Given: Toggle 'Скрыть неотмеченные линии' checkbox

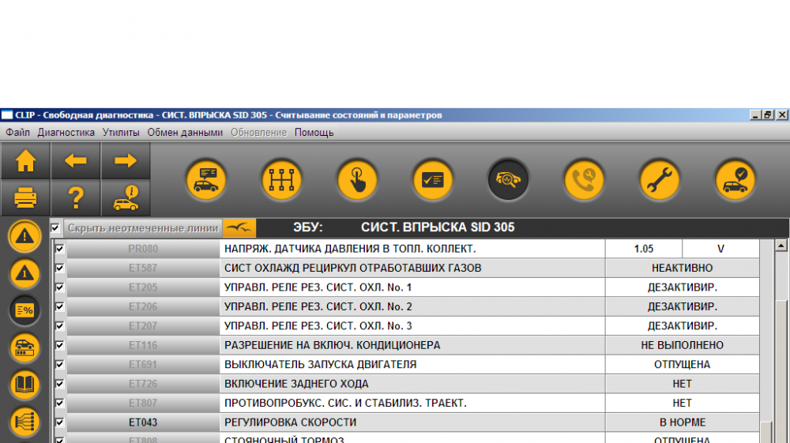Looking at the screenshot, I should (x=55, y=228).
